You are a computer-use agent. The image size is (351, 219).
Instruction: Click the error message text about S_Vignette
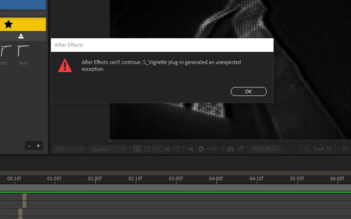[161, 66]
